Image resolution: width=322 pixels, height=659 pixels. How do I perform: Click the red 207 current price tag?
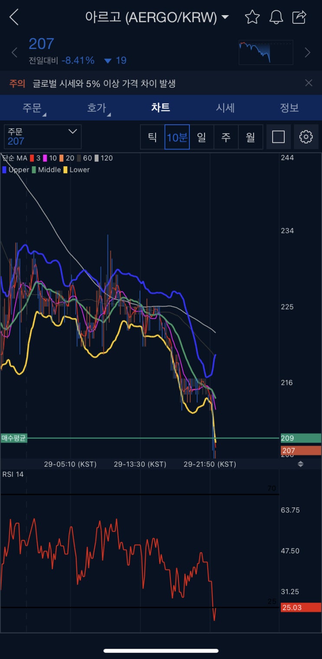[x=301, y=451]
